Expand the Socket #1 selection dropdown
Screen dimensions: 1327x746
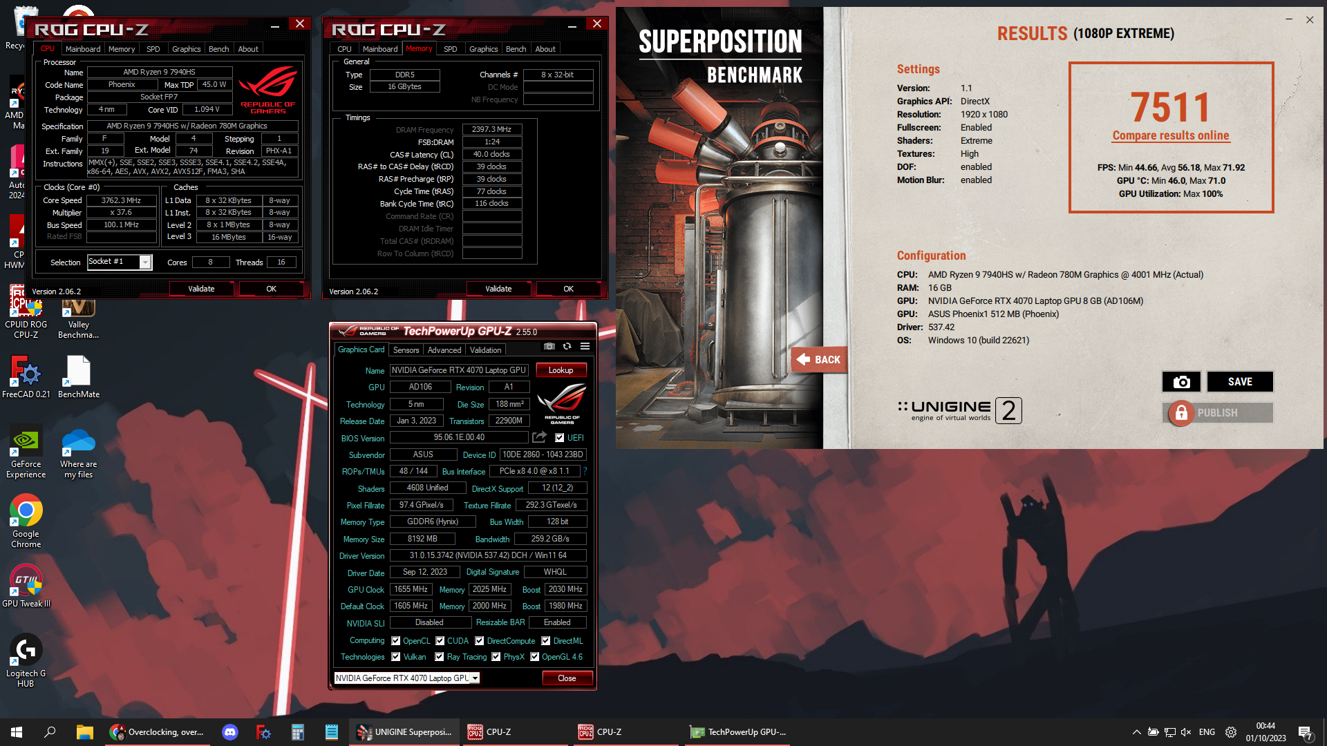pyautogui.click(x=145, y=262)
